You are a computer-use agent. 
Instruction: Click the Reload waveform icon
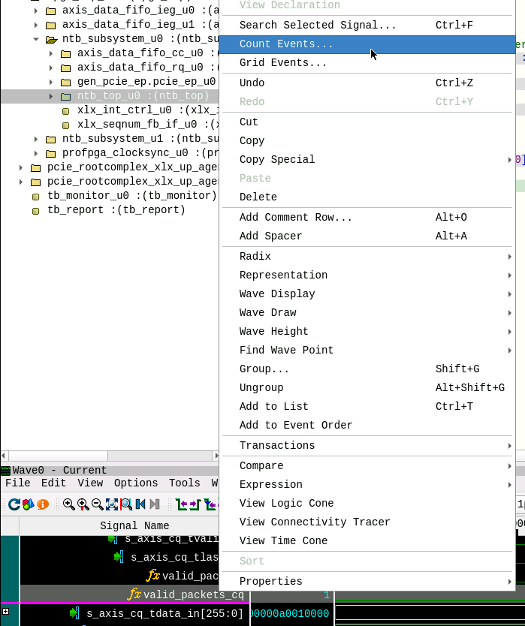(14, 504)
